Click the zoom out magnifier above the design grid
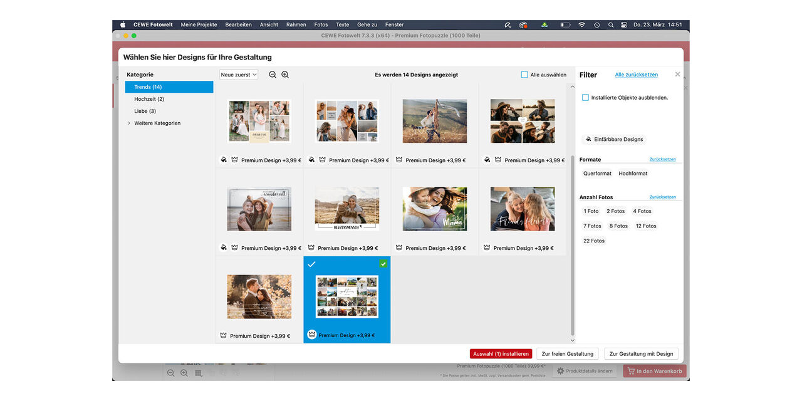The width and height of the screenshot is (802, 401). tap(273, 75)
